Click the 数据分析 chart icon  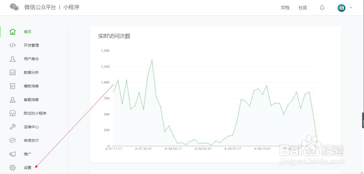pos(12,72)
